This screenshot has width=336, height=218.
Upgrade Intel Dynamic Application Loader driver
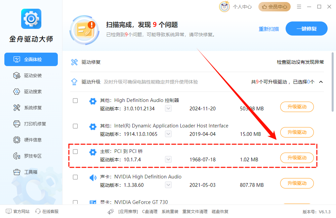coord(297,132)
